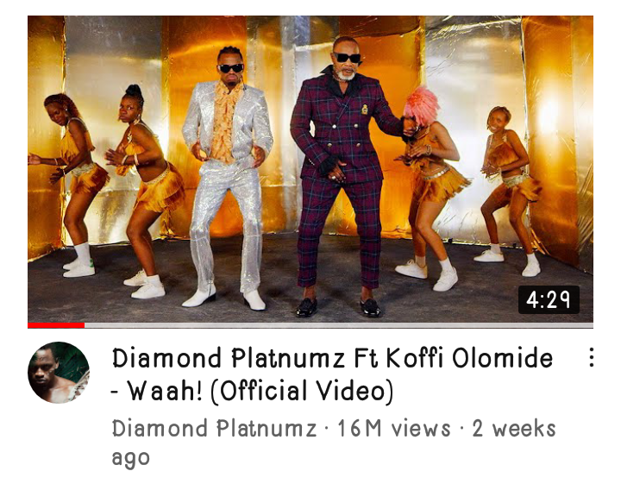Click the '2 weeks' upload date text
Screen dimensions: 621x490
[x=514, y=429]
